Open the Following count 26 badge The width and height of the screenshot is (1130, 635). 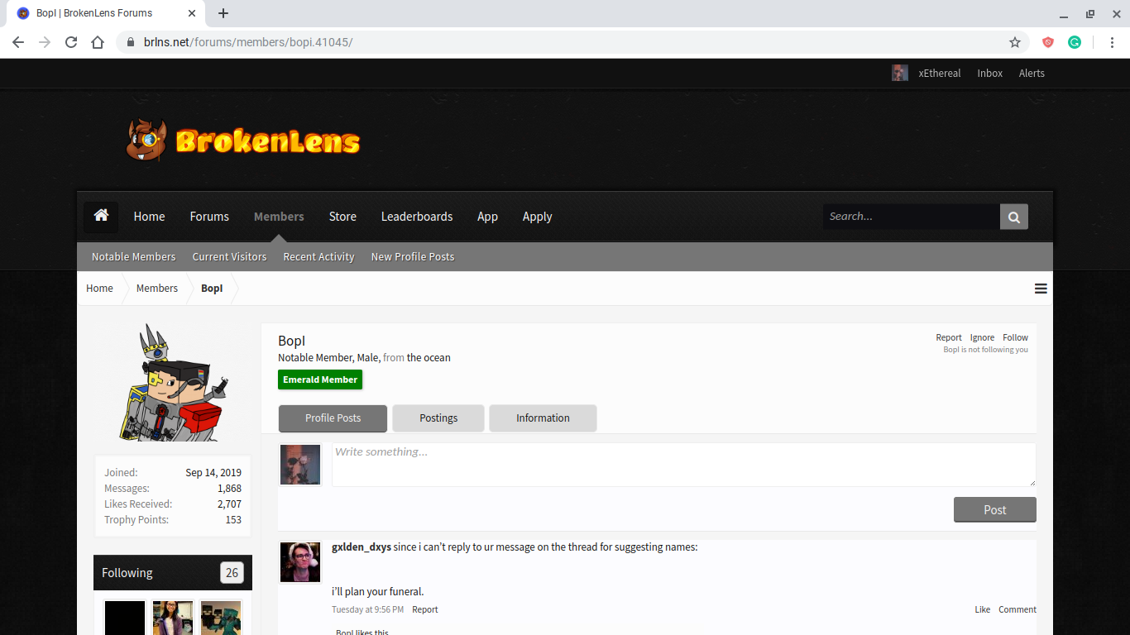point(232,573)
